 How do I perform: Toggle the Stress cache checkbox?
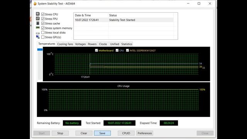point(43,23)
